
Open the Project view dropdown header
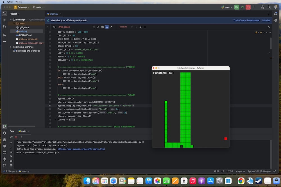[15, 14]
